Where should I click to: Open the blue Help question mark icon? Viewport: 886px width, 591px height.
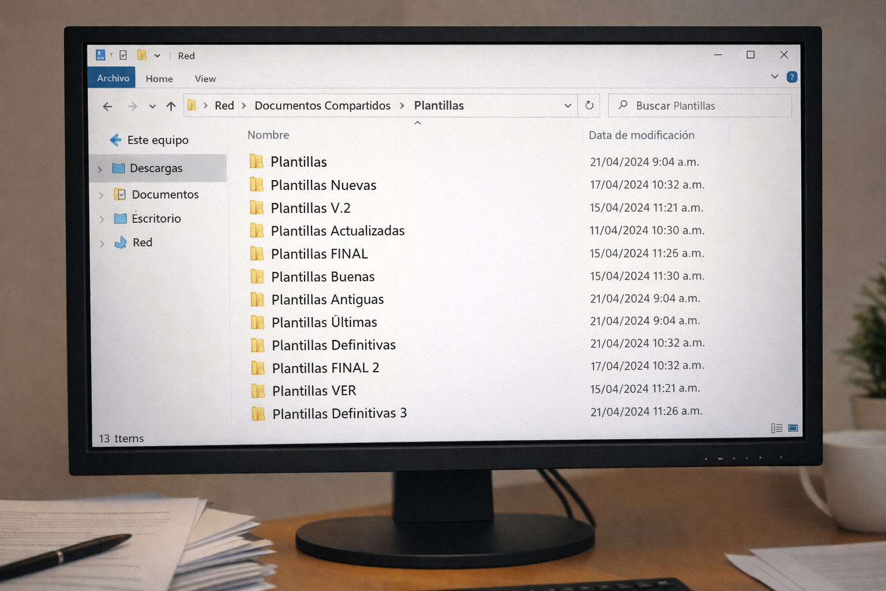click(792, 77)
